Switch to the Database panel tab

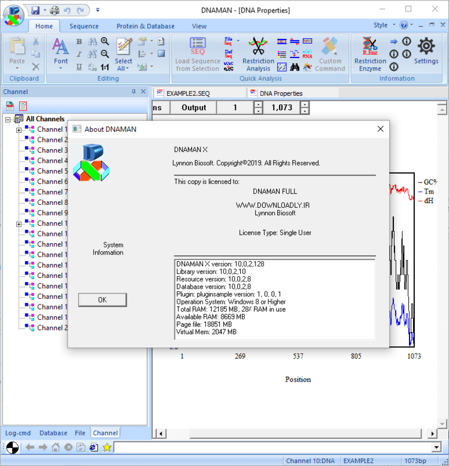[x=53, y=432]
